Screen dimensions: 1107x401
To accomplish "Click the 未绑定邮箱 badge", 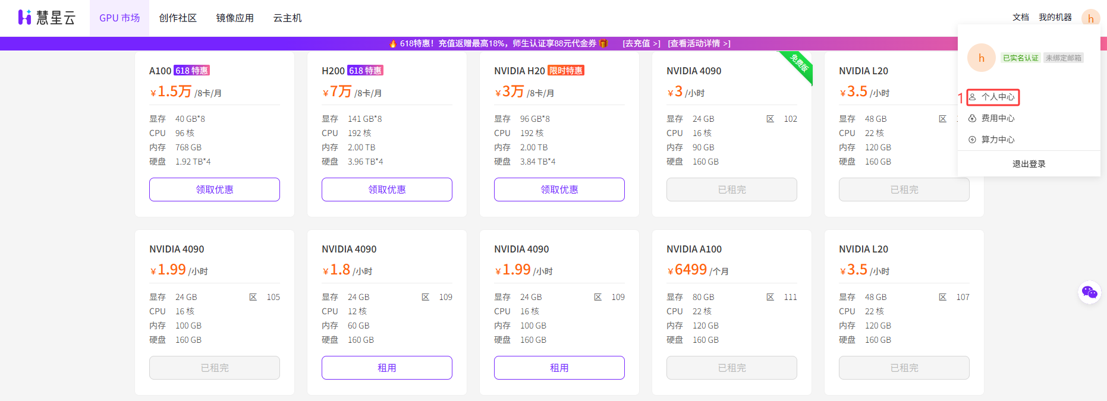I will point(1064,58).
